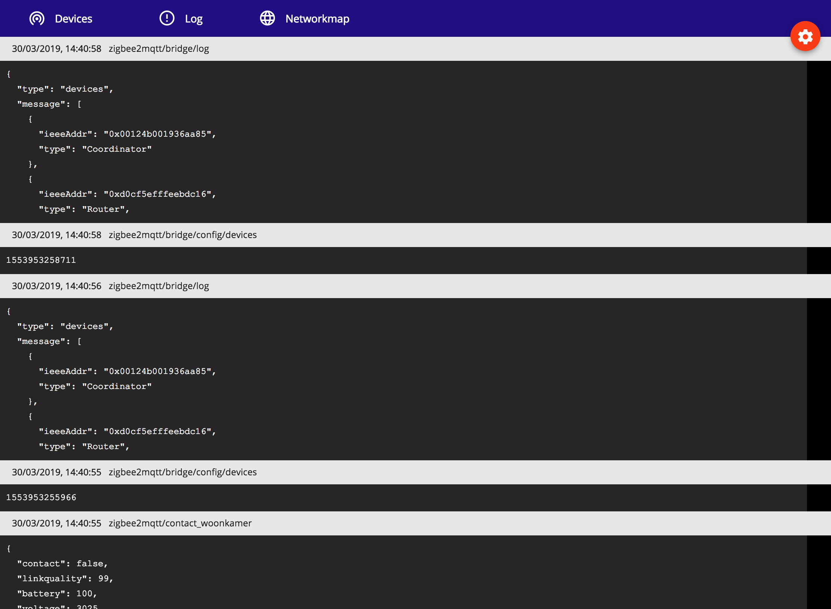This screenshot has width=831, height=609.
Task: Click the "contact": false line
Action: 62,564
